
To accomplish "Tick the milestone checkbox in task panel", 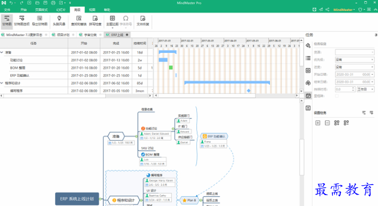I will (x=337, y=96).
